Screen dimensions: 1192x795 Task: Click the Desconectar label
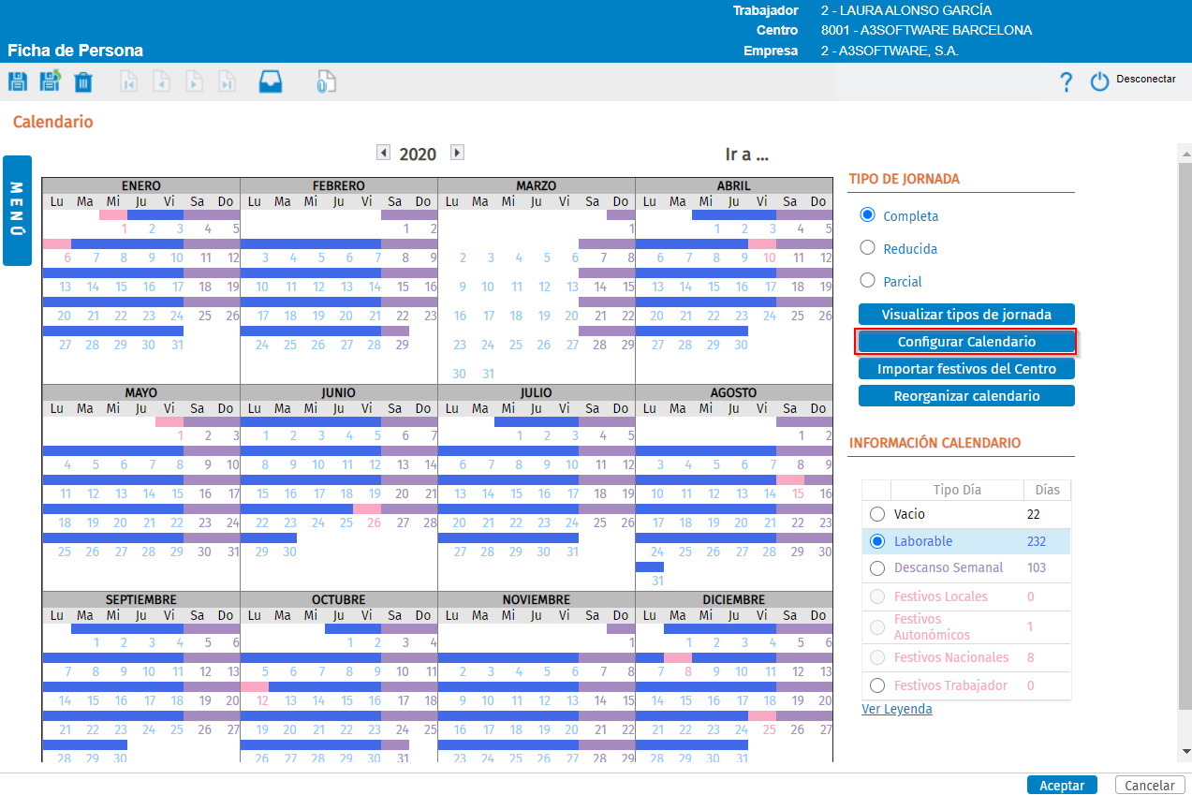click(x=1145, y=80)
